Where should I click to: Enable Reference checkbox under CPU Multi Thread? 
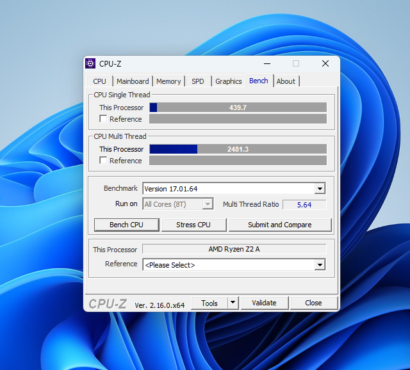click(103, 161)
